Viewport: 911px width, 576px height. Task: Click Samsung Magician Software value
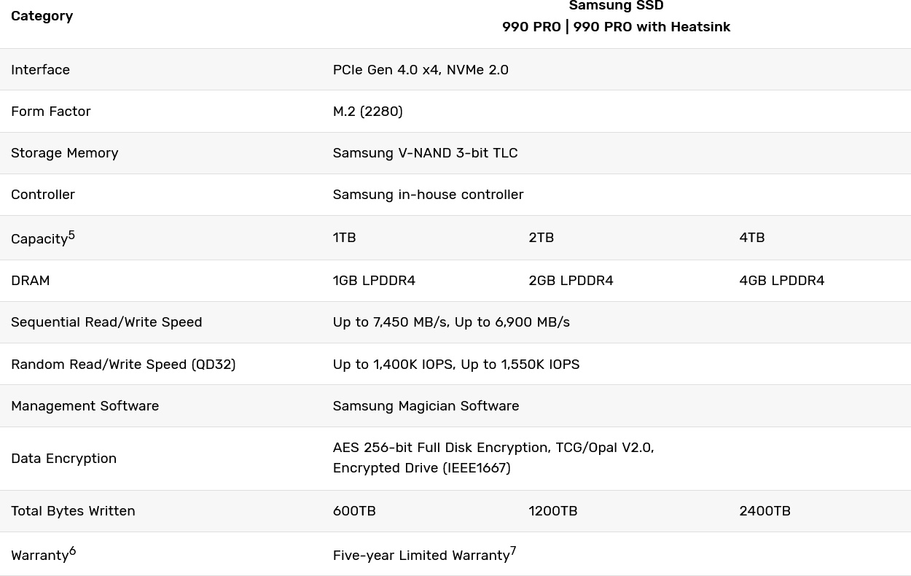click(x=426, y=406)
